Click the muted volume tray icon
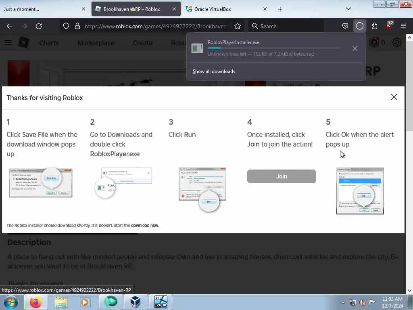The width and height of the screenshot is (413, 310). click(363, 302)
